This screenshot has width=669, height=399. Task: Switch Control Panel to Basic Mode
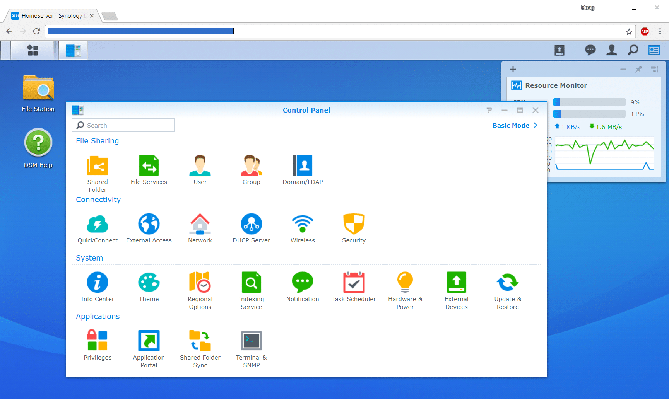(515, 125)
